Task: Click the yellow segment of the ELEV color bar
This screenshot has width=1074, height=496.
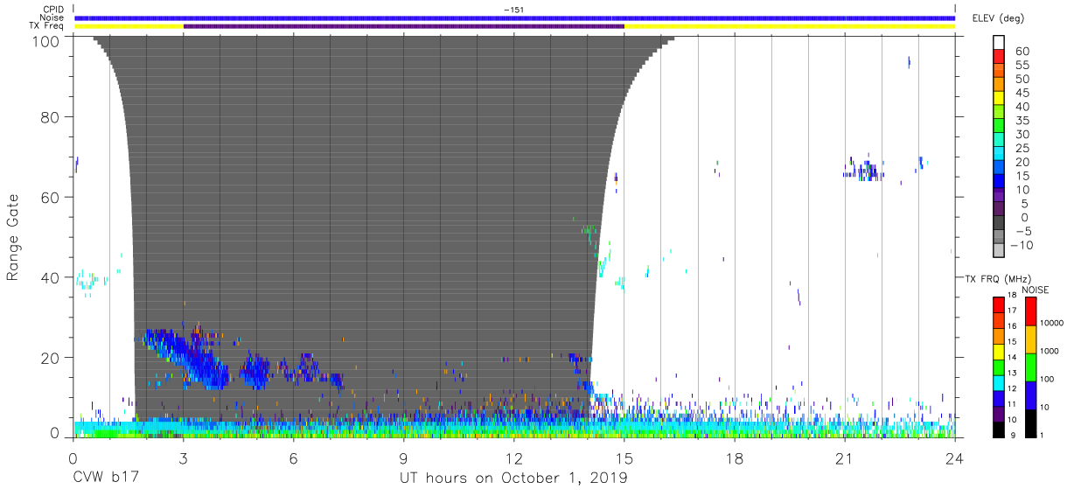Action: click(x=998, y=98)
